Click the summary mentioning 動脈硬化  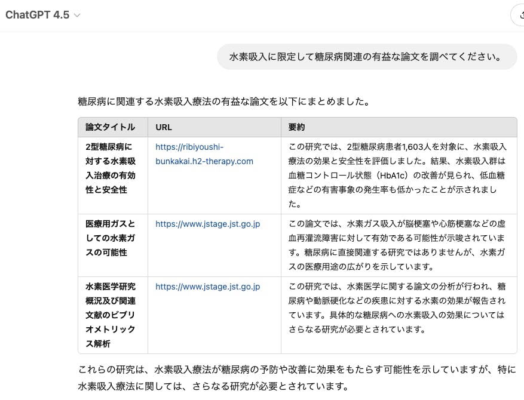(x=397, y=307)
